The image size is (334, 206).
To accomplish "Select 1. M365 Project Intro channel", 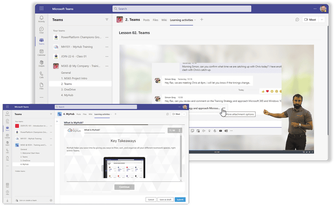I will (74, 78).
